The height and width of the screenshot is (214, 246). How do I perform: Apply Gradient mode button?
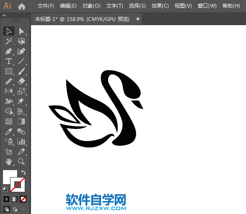pos(15,199)
